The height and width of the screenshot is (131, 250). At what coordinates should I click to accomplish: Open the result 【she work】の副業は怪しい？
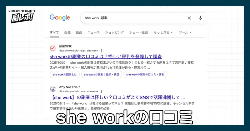(x=117, y=97)
